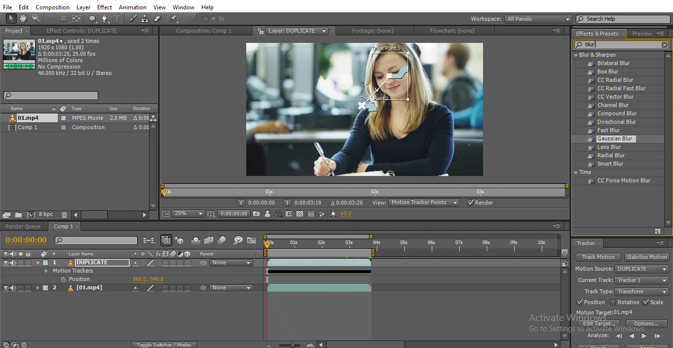Click the trash icon in Project panel

coord(64,215)
